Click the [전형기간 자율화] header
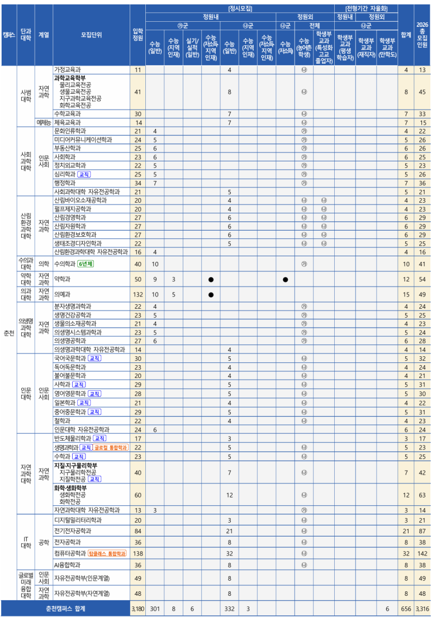 click(366, 8)
